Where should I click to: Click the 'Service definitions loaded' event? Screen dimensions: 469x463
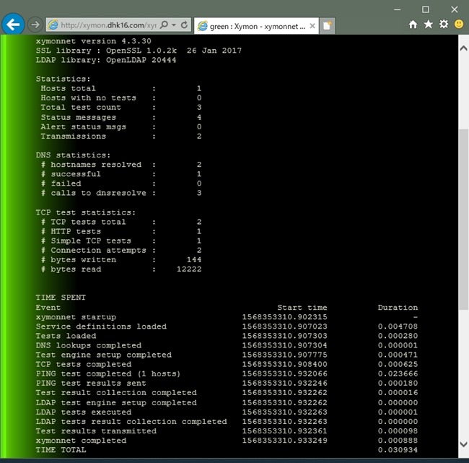click(x=101, y=326)
